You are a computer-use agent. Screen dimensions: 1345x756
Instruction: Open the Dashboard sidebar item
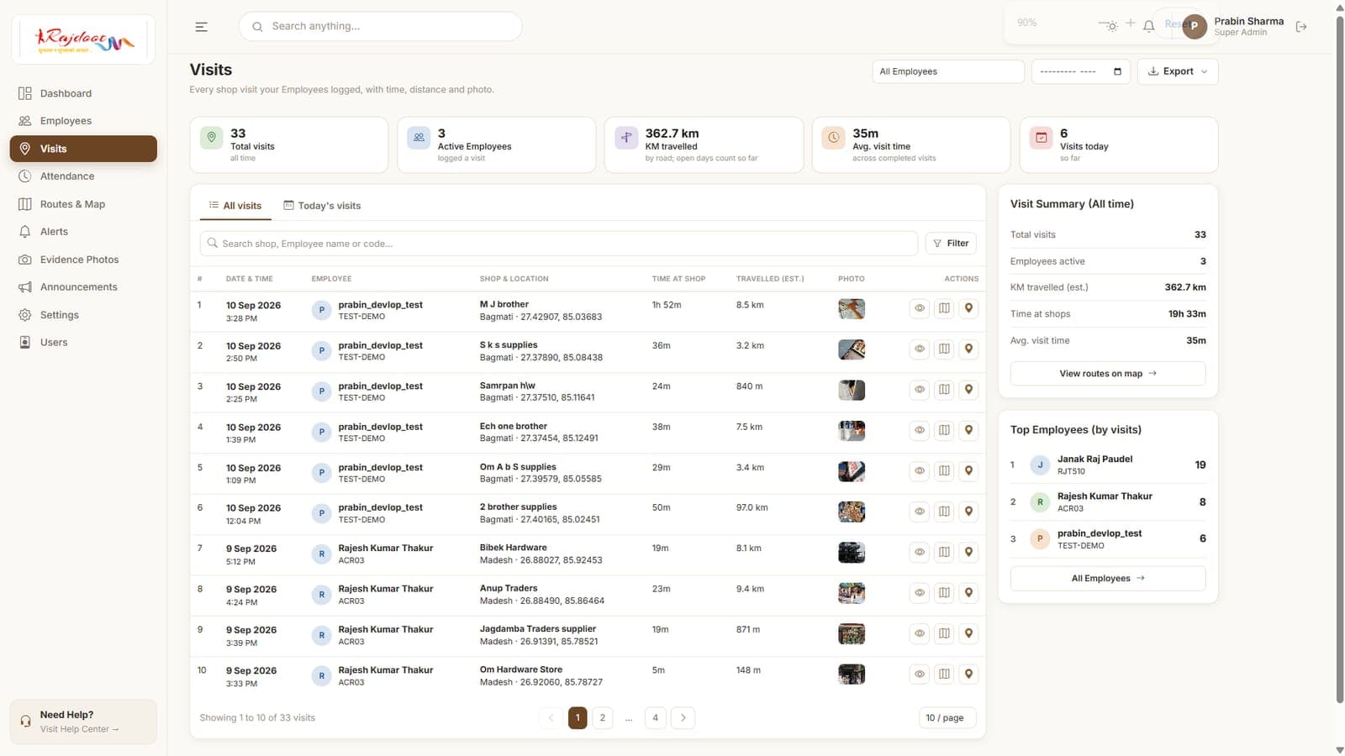coord(83,93)
